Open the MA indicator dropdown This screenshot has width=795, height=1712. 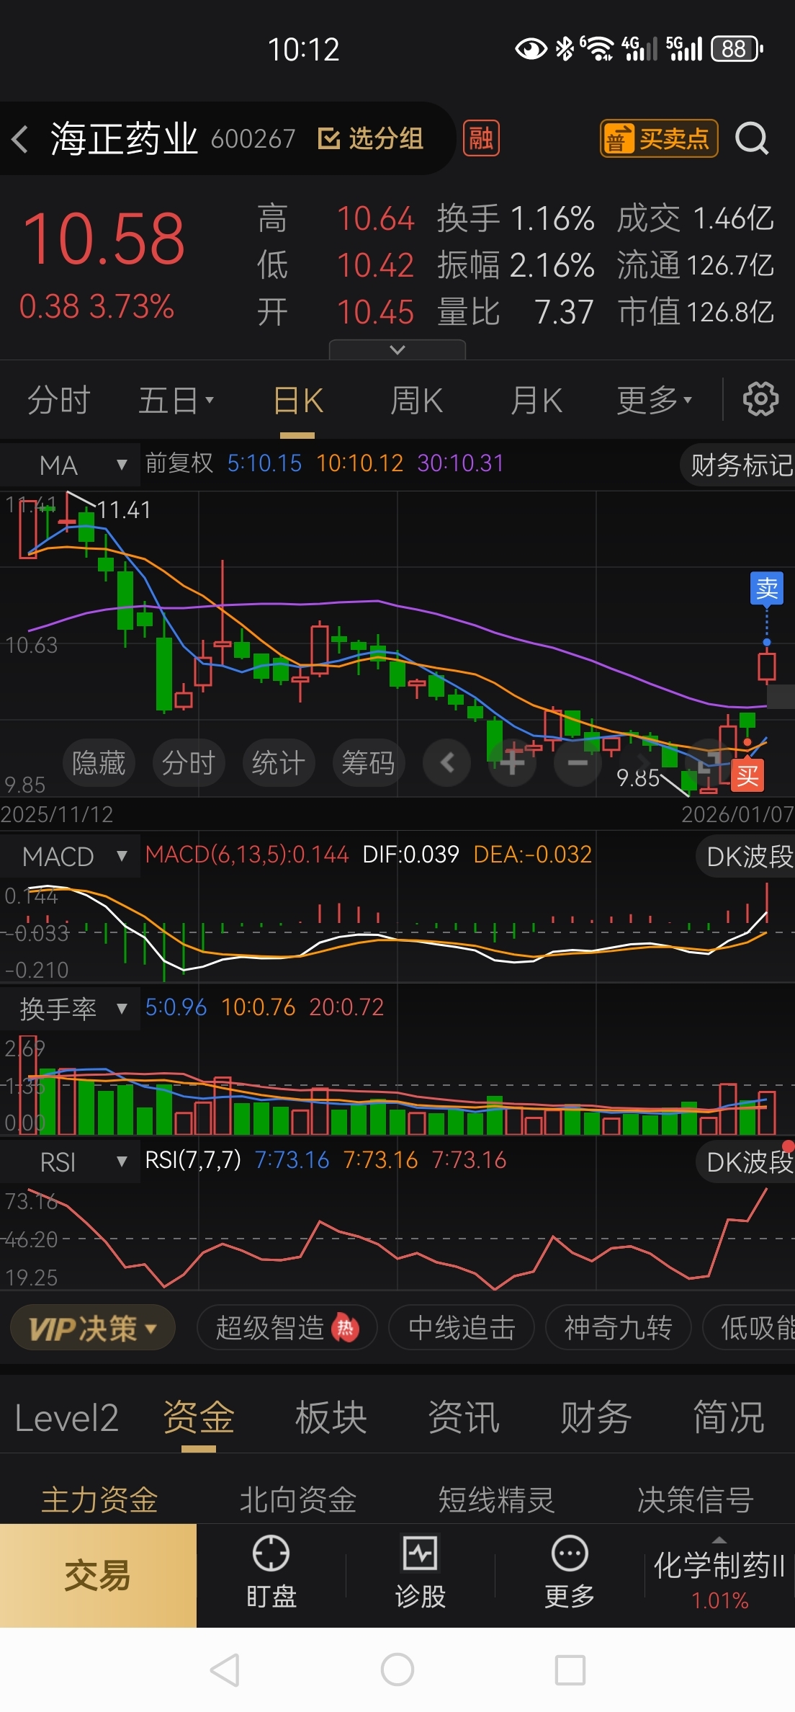(x=70, y=465)
